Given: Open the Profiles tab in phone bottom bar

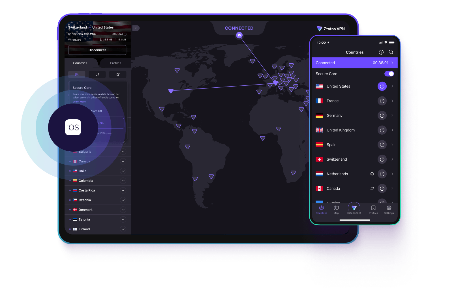Looking at the screenshot, I should tap(373, 210).
